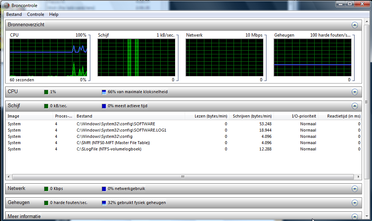Select the SOFTWARE.LOG1 file row
The width and height of the screenshot is (372, 221).
(184, 130)
